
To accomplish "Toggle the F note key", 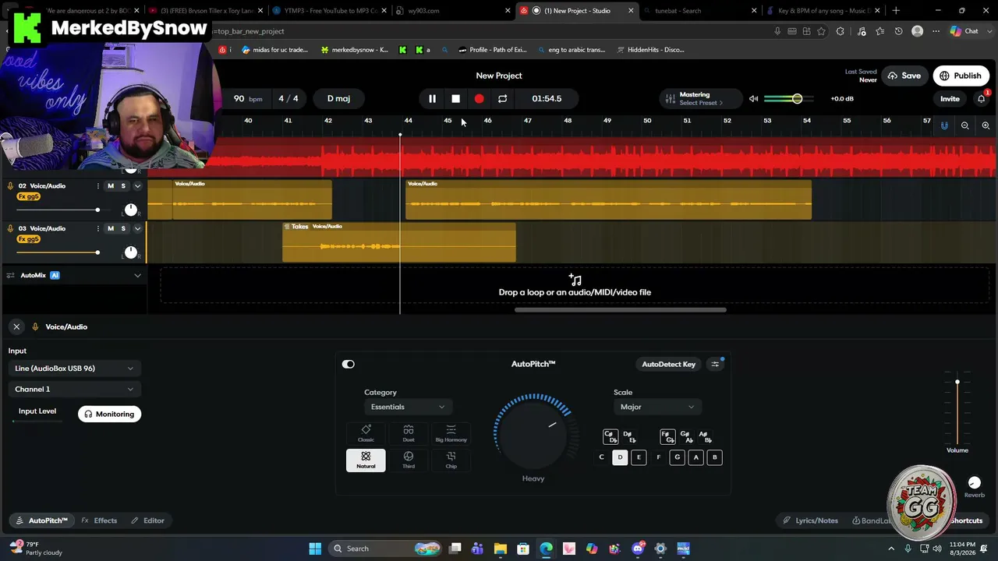I will click(659, 457).
